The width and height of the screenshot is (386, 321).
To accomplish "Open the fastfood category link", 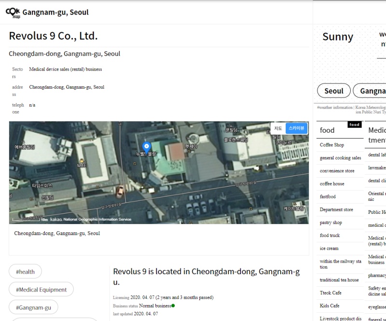I will (x=328, y=197).
